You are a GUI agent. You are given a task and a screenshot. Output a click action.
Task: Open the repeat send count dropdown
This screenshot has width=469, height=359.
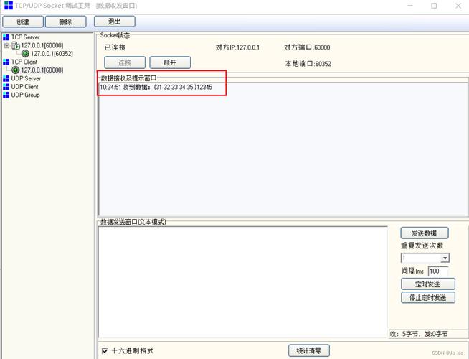point(445,258)
